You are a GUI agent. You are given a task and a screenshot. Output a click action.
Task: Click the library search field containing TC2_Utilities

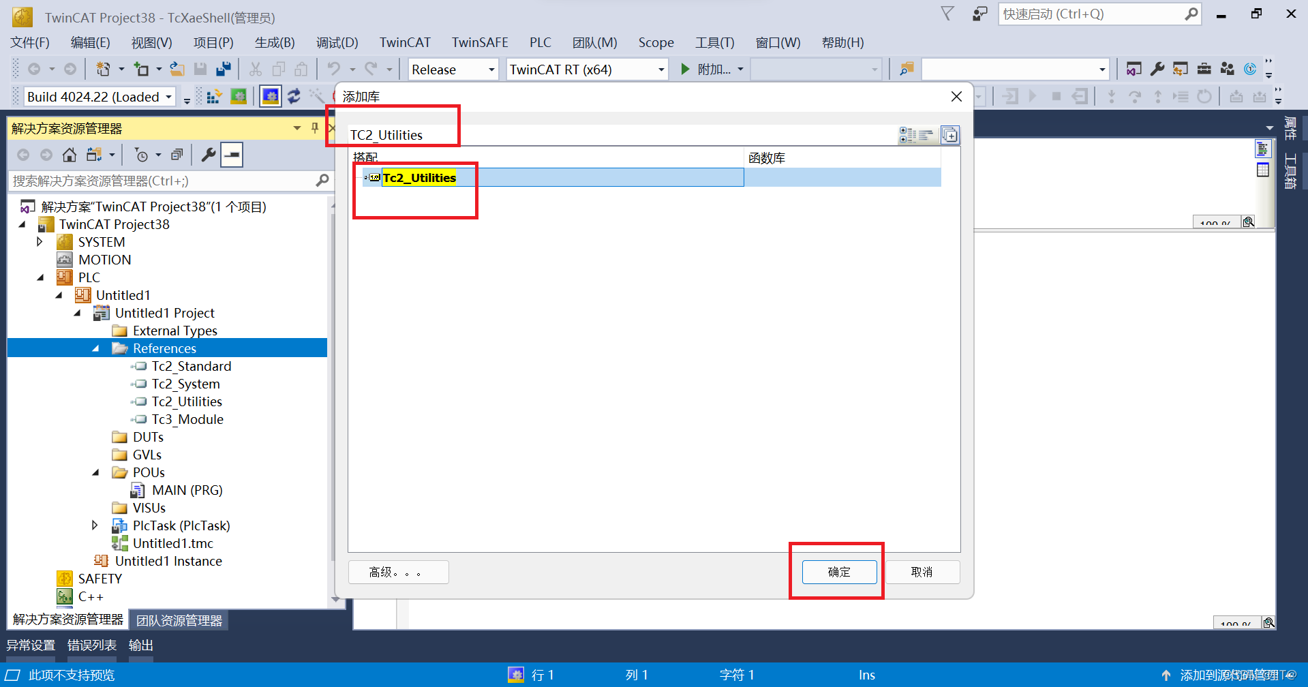pyautogui.click(x=622, y=135)
